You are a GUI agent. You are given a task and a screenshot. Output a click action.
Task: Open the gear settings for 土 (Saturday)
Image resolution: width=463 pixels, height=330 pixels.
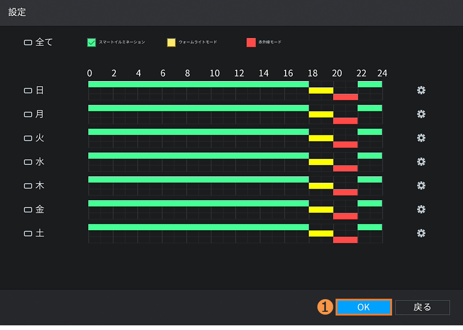click(x=421, y=233)
